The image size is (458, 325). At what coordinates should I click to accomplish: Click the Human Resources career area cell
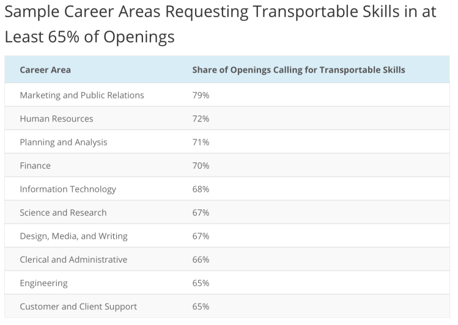pyautogui.click(x=56, y=119)
